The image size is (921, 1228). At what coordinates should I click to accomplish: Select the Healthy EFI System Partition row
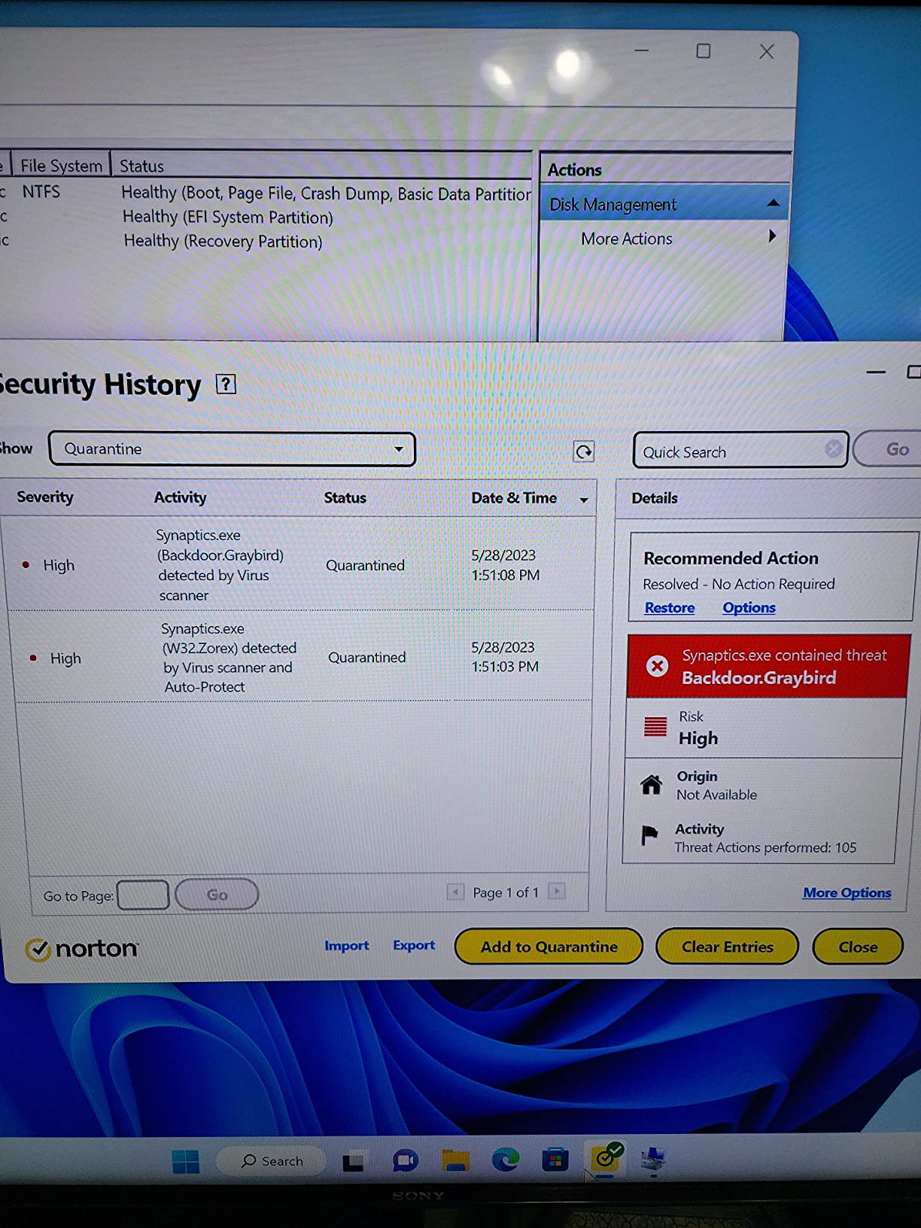pos(266,217)
